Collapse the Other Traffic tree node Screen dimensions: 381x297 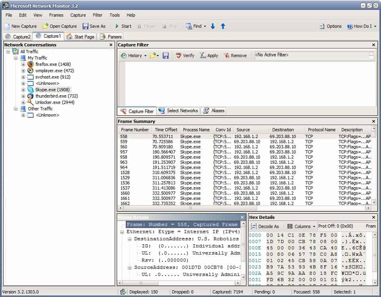point(15,109)
